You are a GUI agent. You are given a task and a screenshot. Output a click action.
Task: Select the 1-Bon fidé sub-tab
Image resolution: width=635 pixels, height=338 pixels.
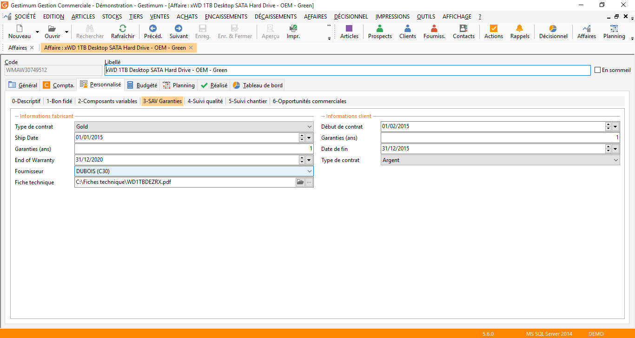pos(59,101)
